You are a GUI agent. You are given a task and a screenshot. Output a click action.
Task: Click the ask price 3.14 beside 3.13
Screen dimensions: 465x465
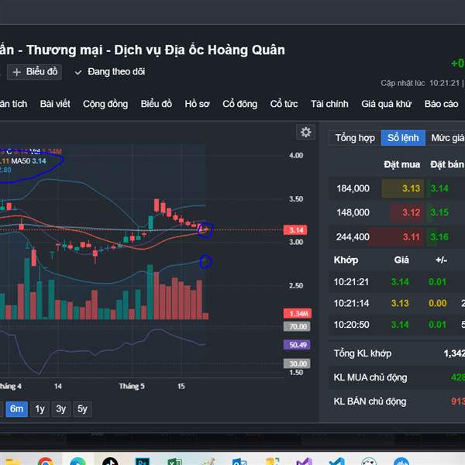[439, 188]
